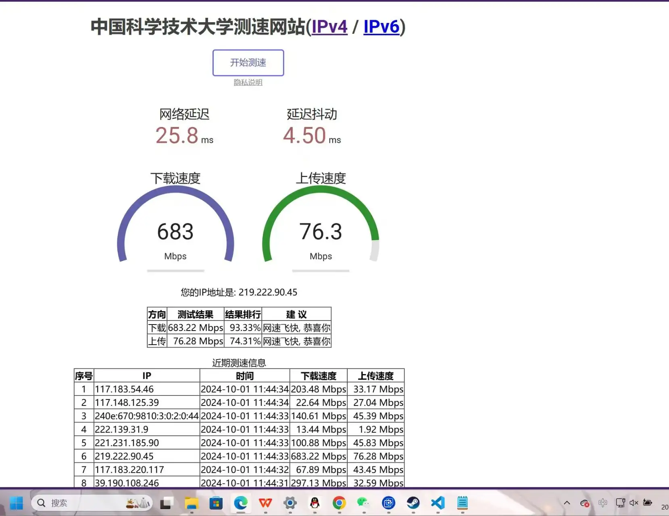Click the 43.45 Mbps upload cell

pyautogui.click(x=376, y=470)
